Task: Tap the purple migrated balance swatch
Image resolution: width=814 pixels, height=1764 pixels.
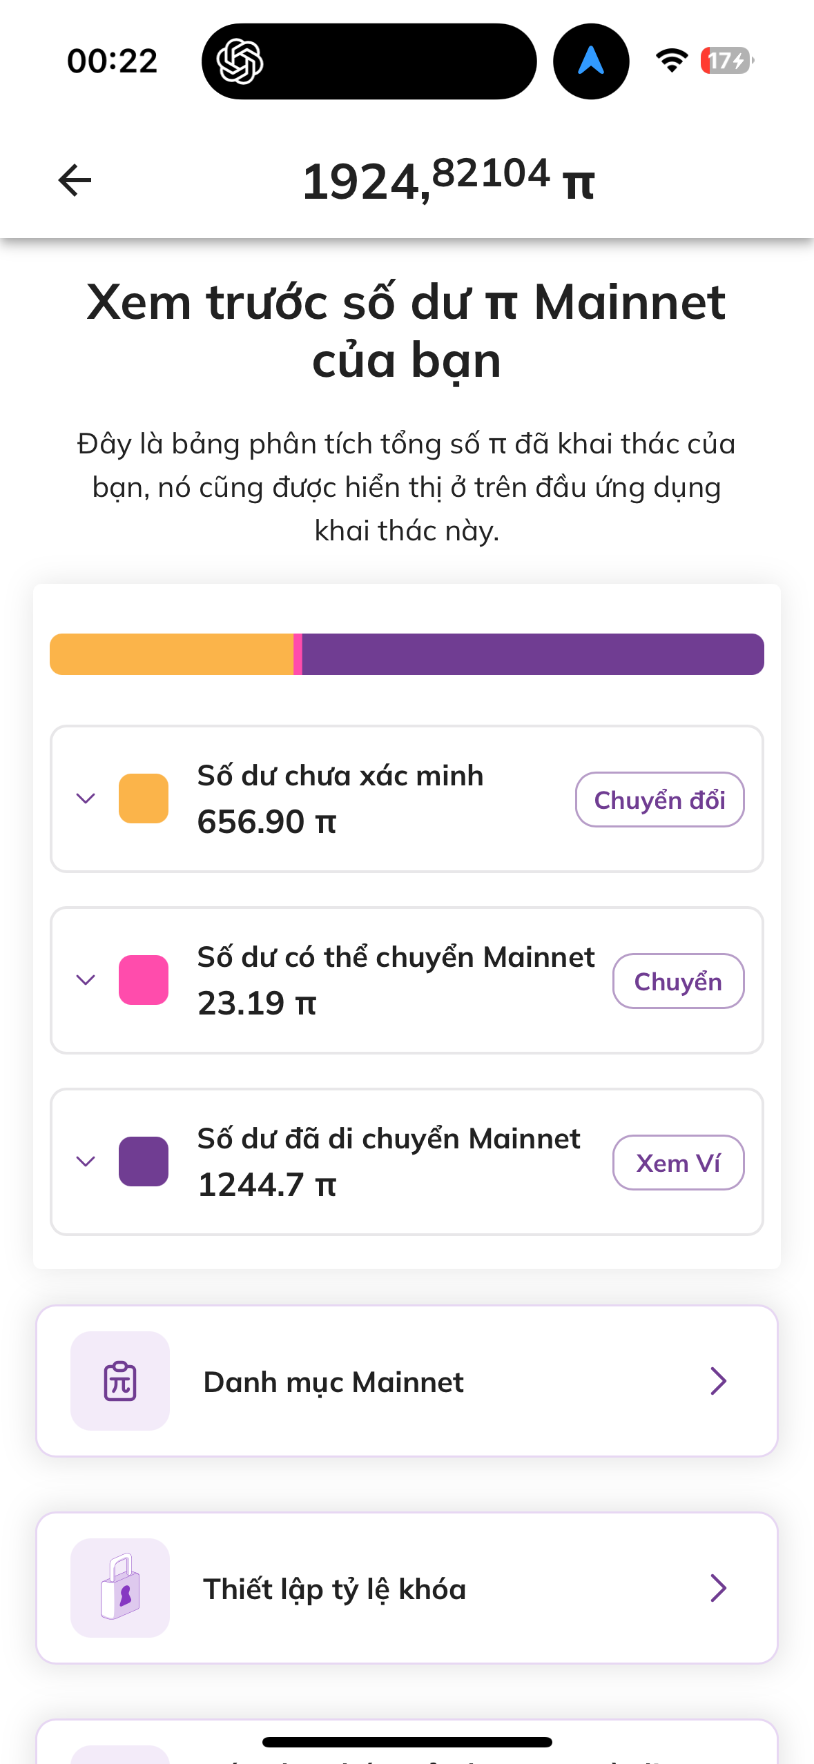Action: point(144,1162)
